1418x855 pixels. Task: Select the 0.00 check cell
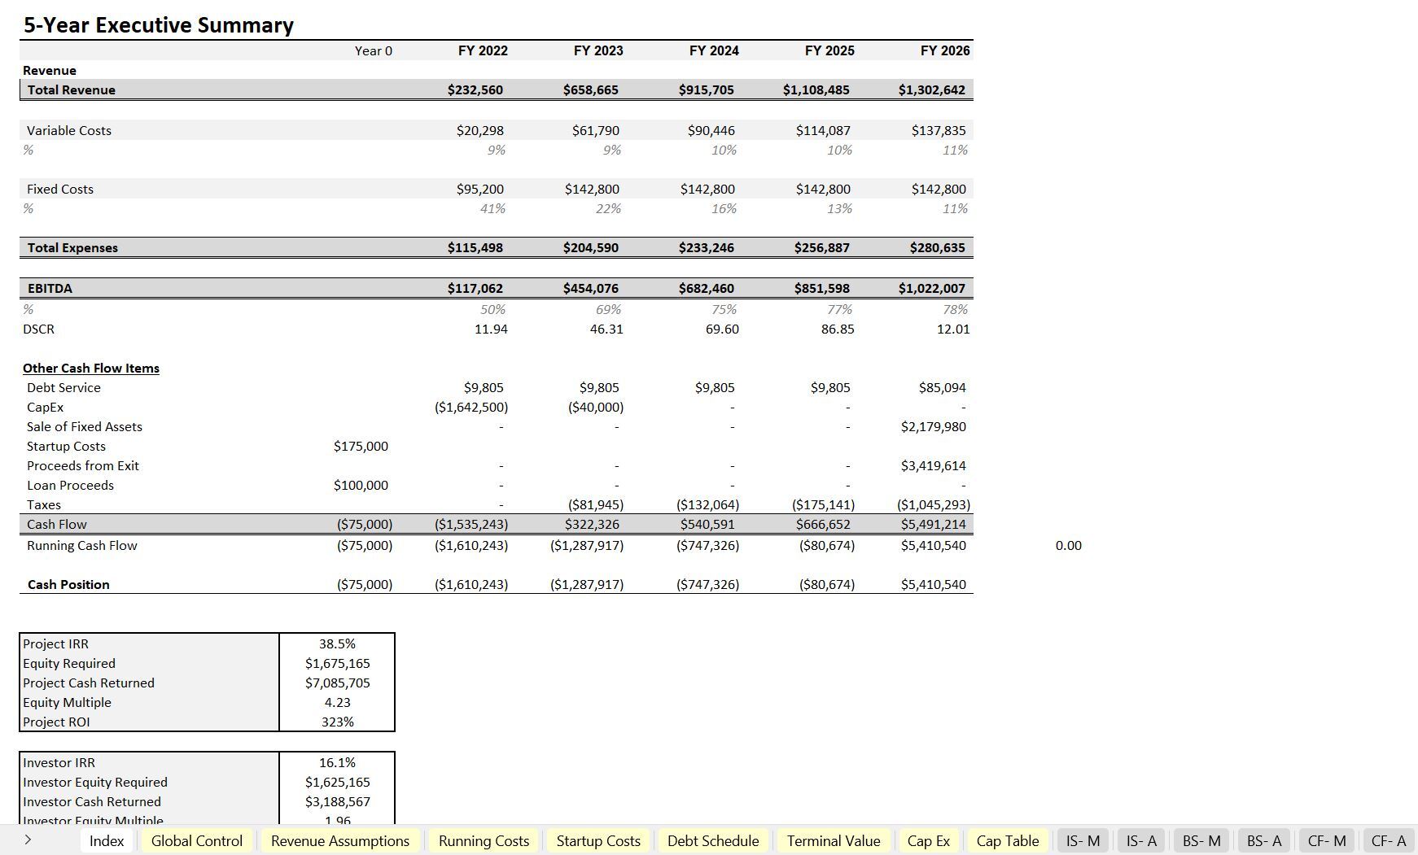(1069, 545)
